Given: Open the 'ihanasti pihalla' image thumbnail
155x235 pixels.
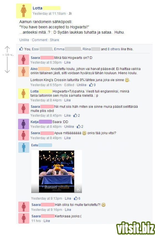Looking at the screenshot, I should [57, 171].
